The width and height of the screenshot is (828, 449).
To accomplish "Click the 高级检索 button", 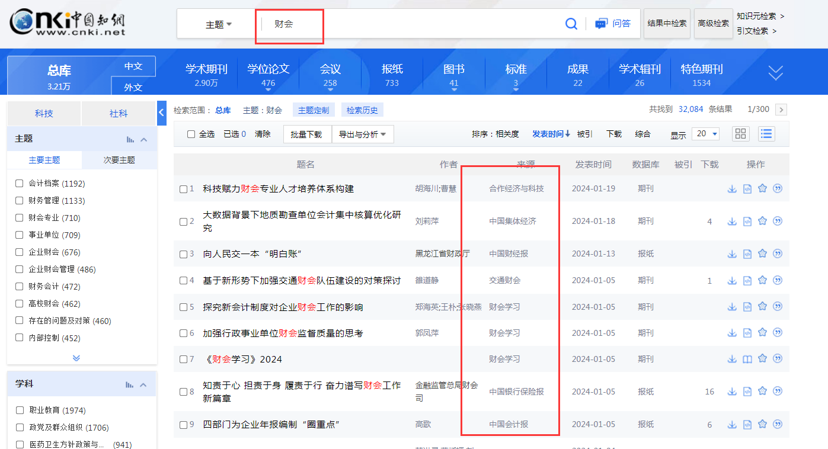I will coord(713,23).
